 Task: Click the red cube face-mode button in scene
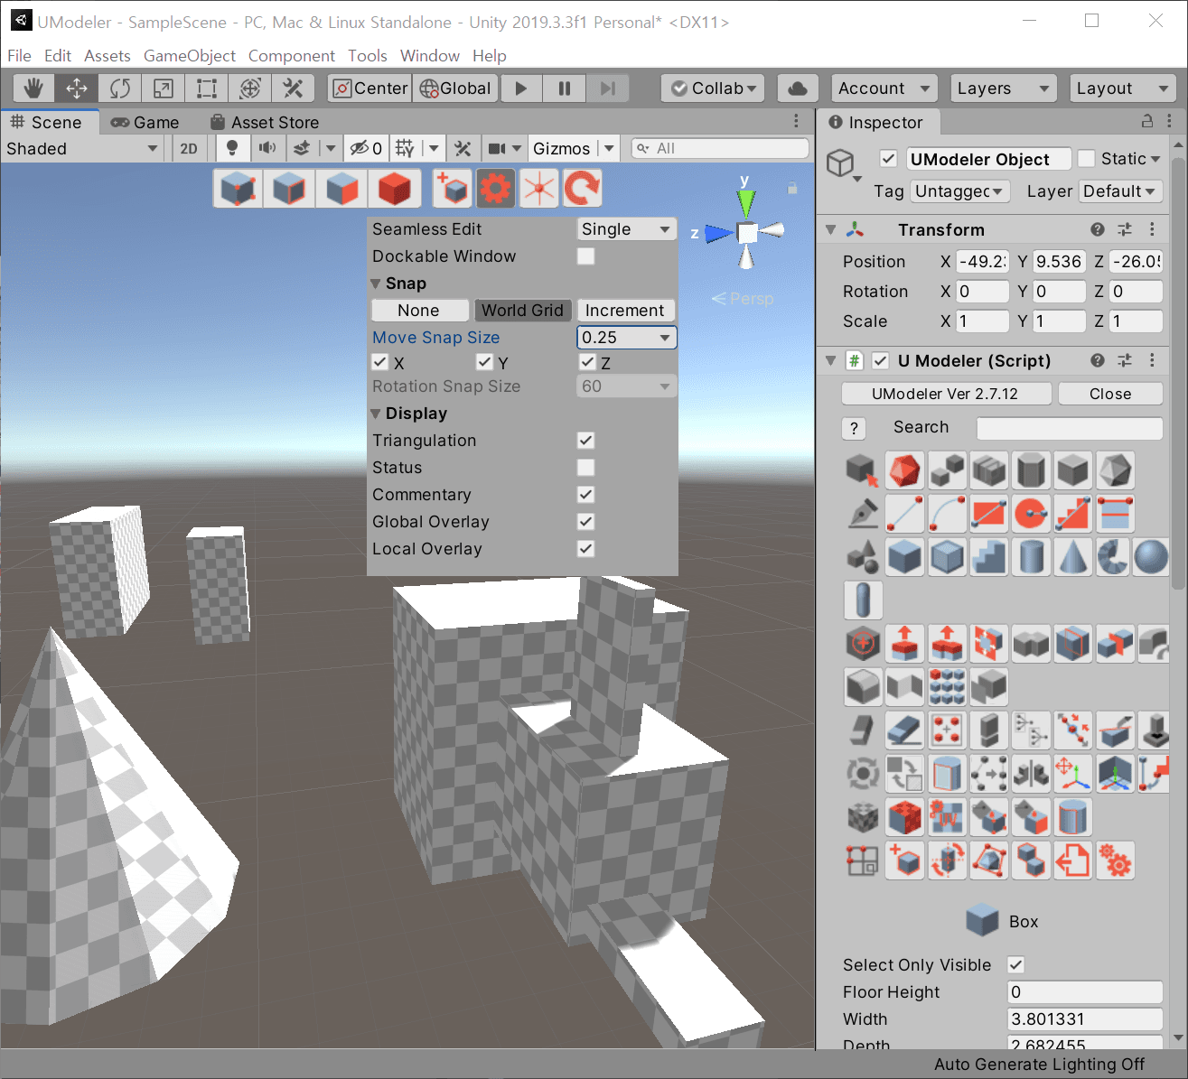(x=394, y=188)
